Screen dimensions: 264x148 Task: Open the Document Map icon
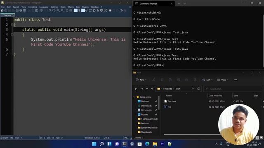90,10
